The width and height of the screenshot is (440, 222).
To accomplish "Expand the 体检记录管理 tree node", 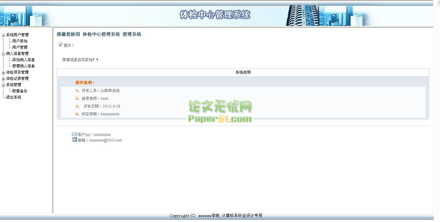I will coord(3,79).
